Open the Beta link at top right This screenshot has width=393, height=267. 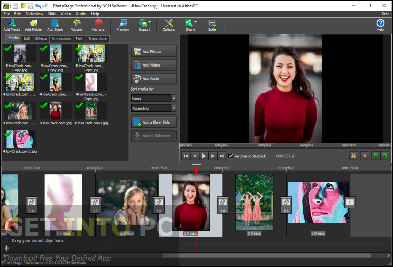tap(385, 14)
